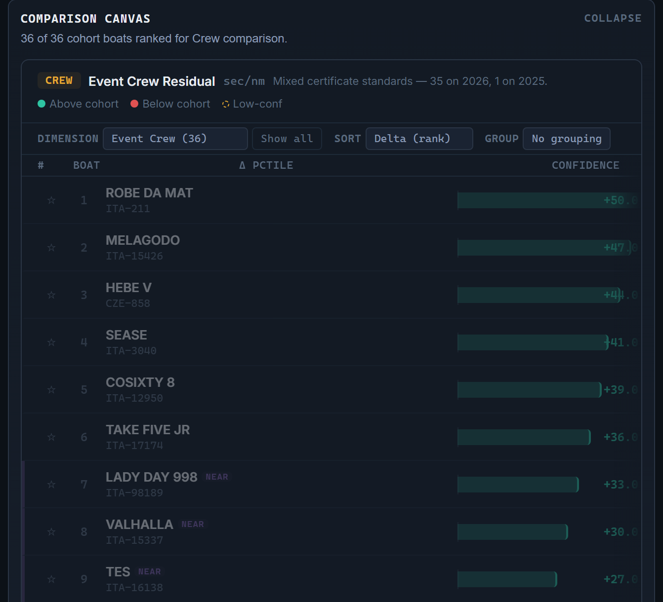Click the star next to SEASE
The width and height of the screenshot is (663, 602).
[51, 342]
